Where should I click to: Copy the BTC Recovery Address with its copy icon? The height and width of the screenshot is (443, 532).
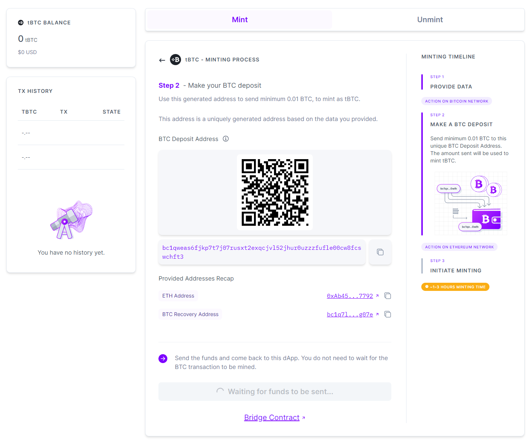pyautogui.click(x=388, y=314)
